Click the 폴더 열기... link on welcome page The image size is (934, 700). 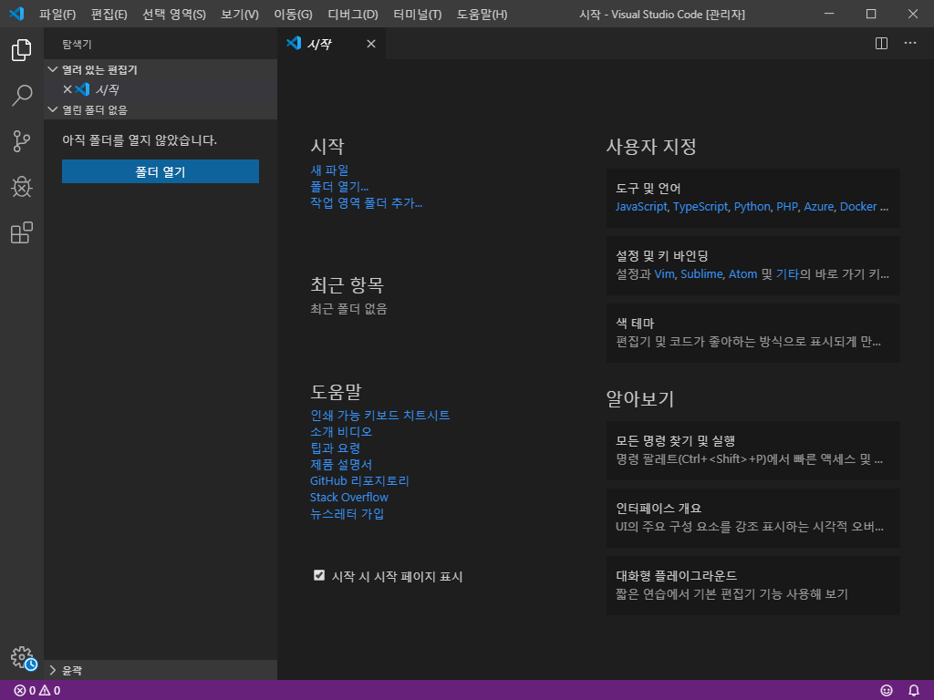tap(339, 187)
